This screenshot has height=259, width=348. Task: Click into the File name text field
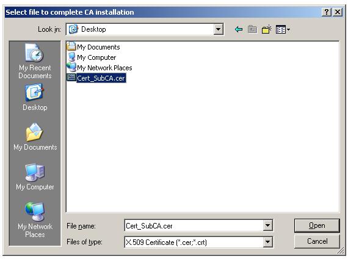click(194, 225)
